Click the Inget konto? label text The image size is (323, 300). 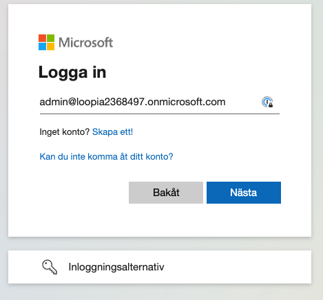click(x=65, y=132)
